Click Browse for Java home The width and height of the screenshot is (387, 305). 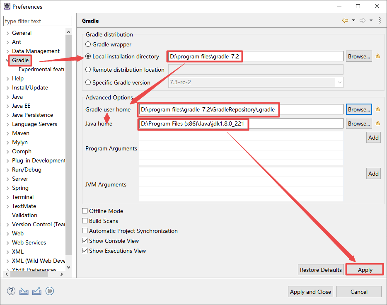359,123
